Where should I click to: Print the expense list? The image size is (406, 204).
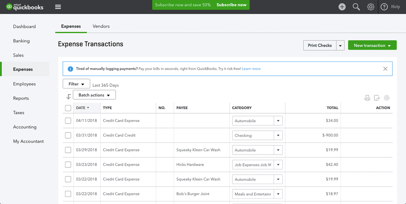(x=367, y=98)
